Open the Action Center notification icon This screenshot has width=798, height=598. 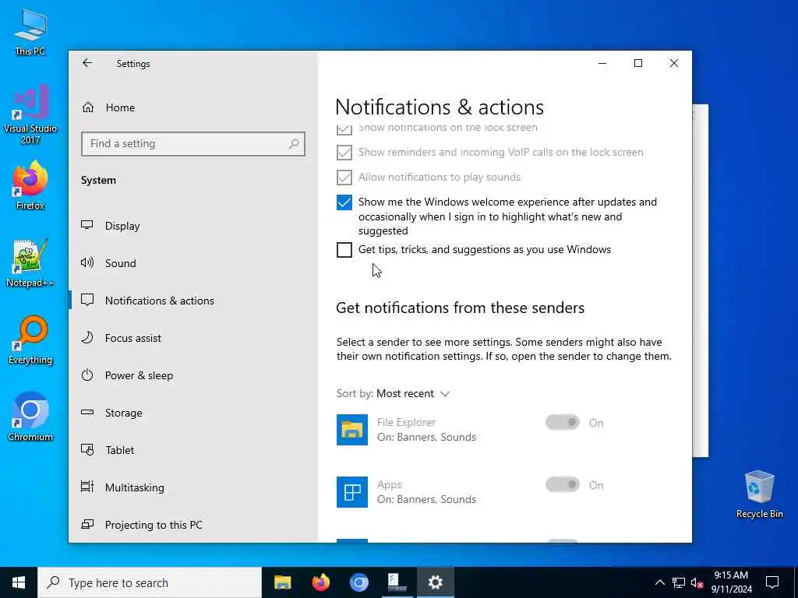click(772, 582)
